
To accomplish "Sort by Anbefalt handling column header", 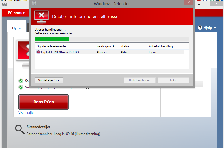I will click(165, 46).
